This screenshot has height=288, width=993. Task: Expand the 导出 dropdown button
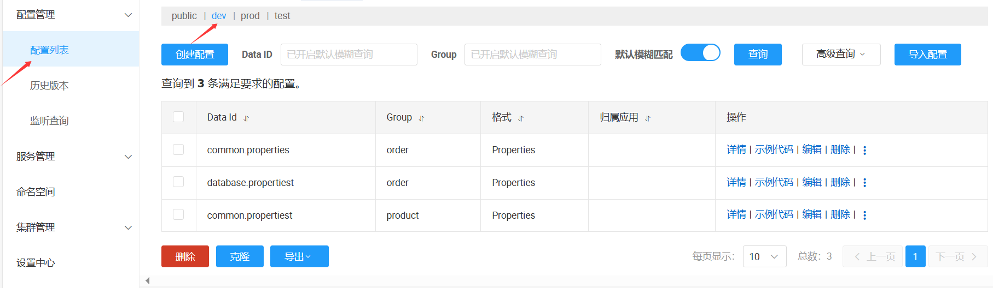coord(299,256)
